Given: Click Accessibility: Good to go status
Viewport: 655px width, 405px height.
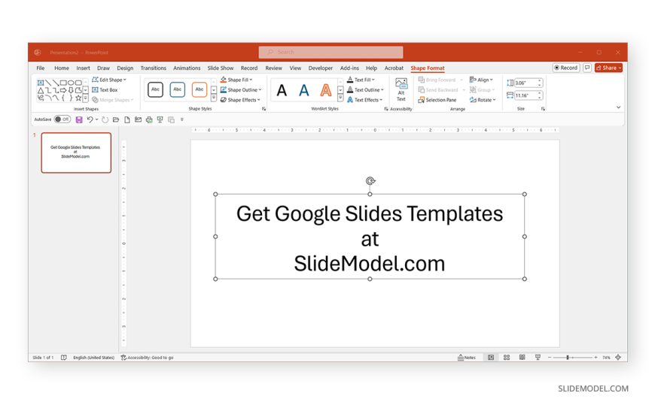Looking at the screenshot, I should [147, 358].
